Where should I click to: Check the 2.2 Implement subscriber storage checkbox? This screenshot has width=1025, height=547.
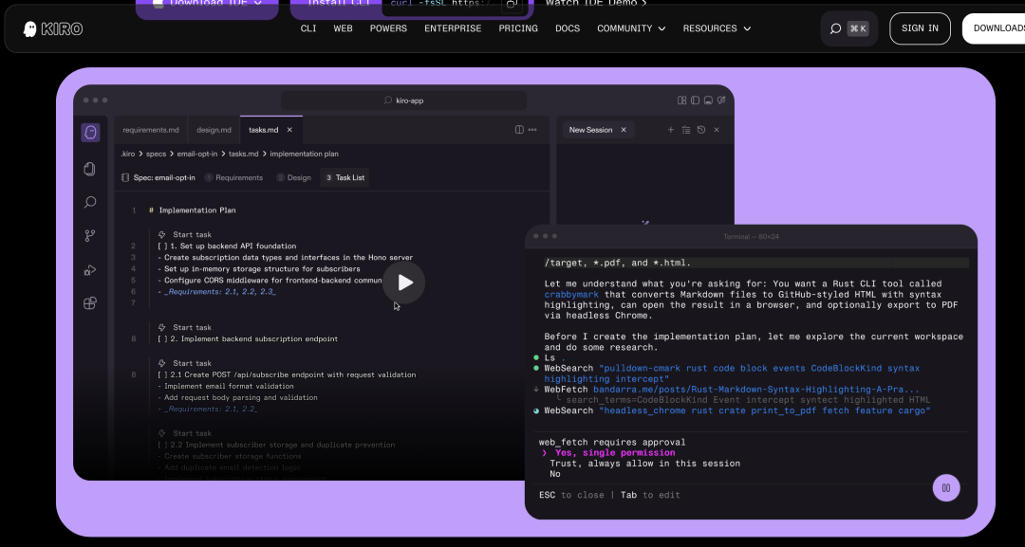(x=163, y=445)
